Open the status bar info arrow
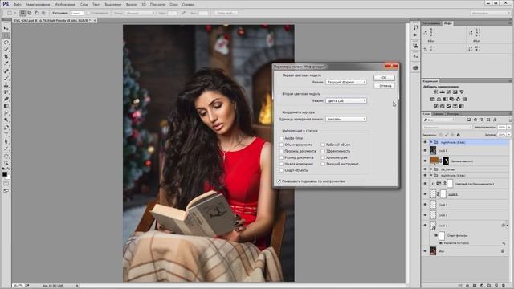 77,286
